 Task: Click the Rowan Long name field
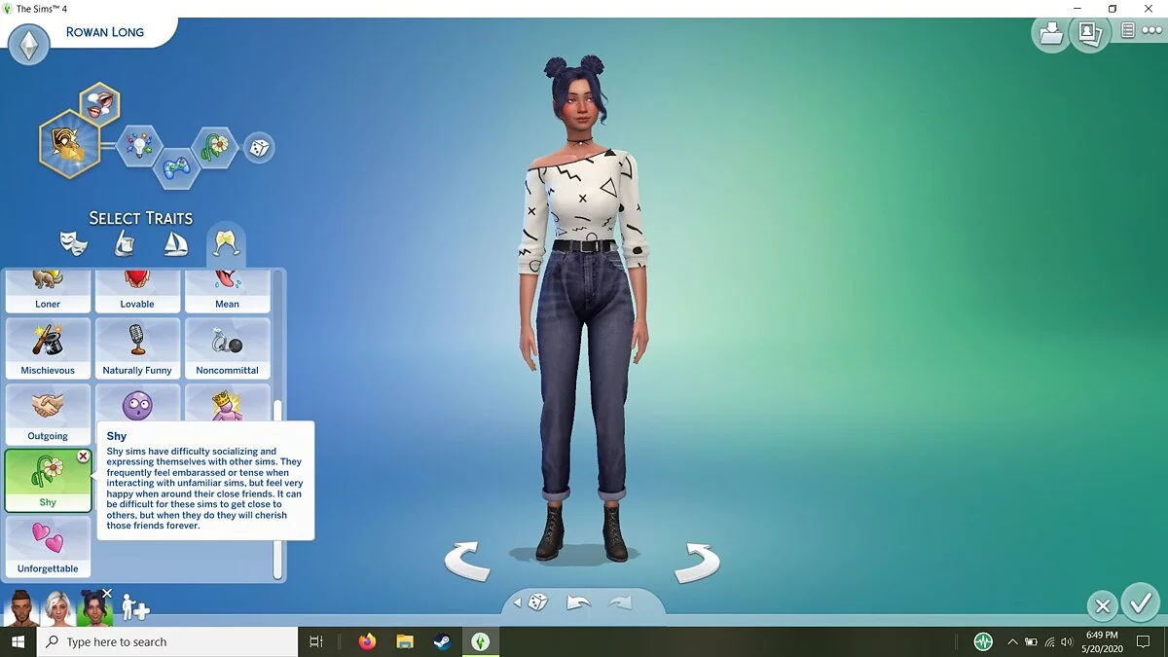[104, 31]
